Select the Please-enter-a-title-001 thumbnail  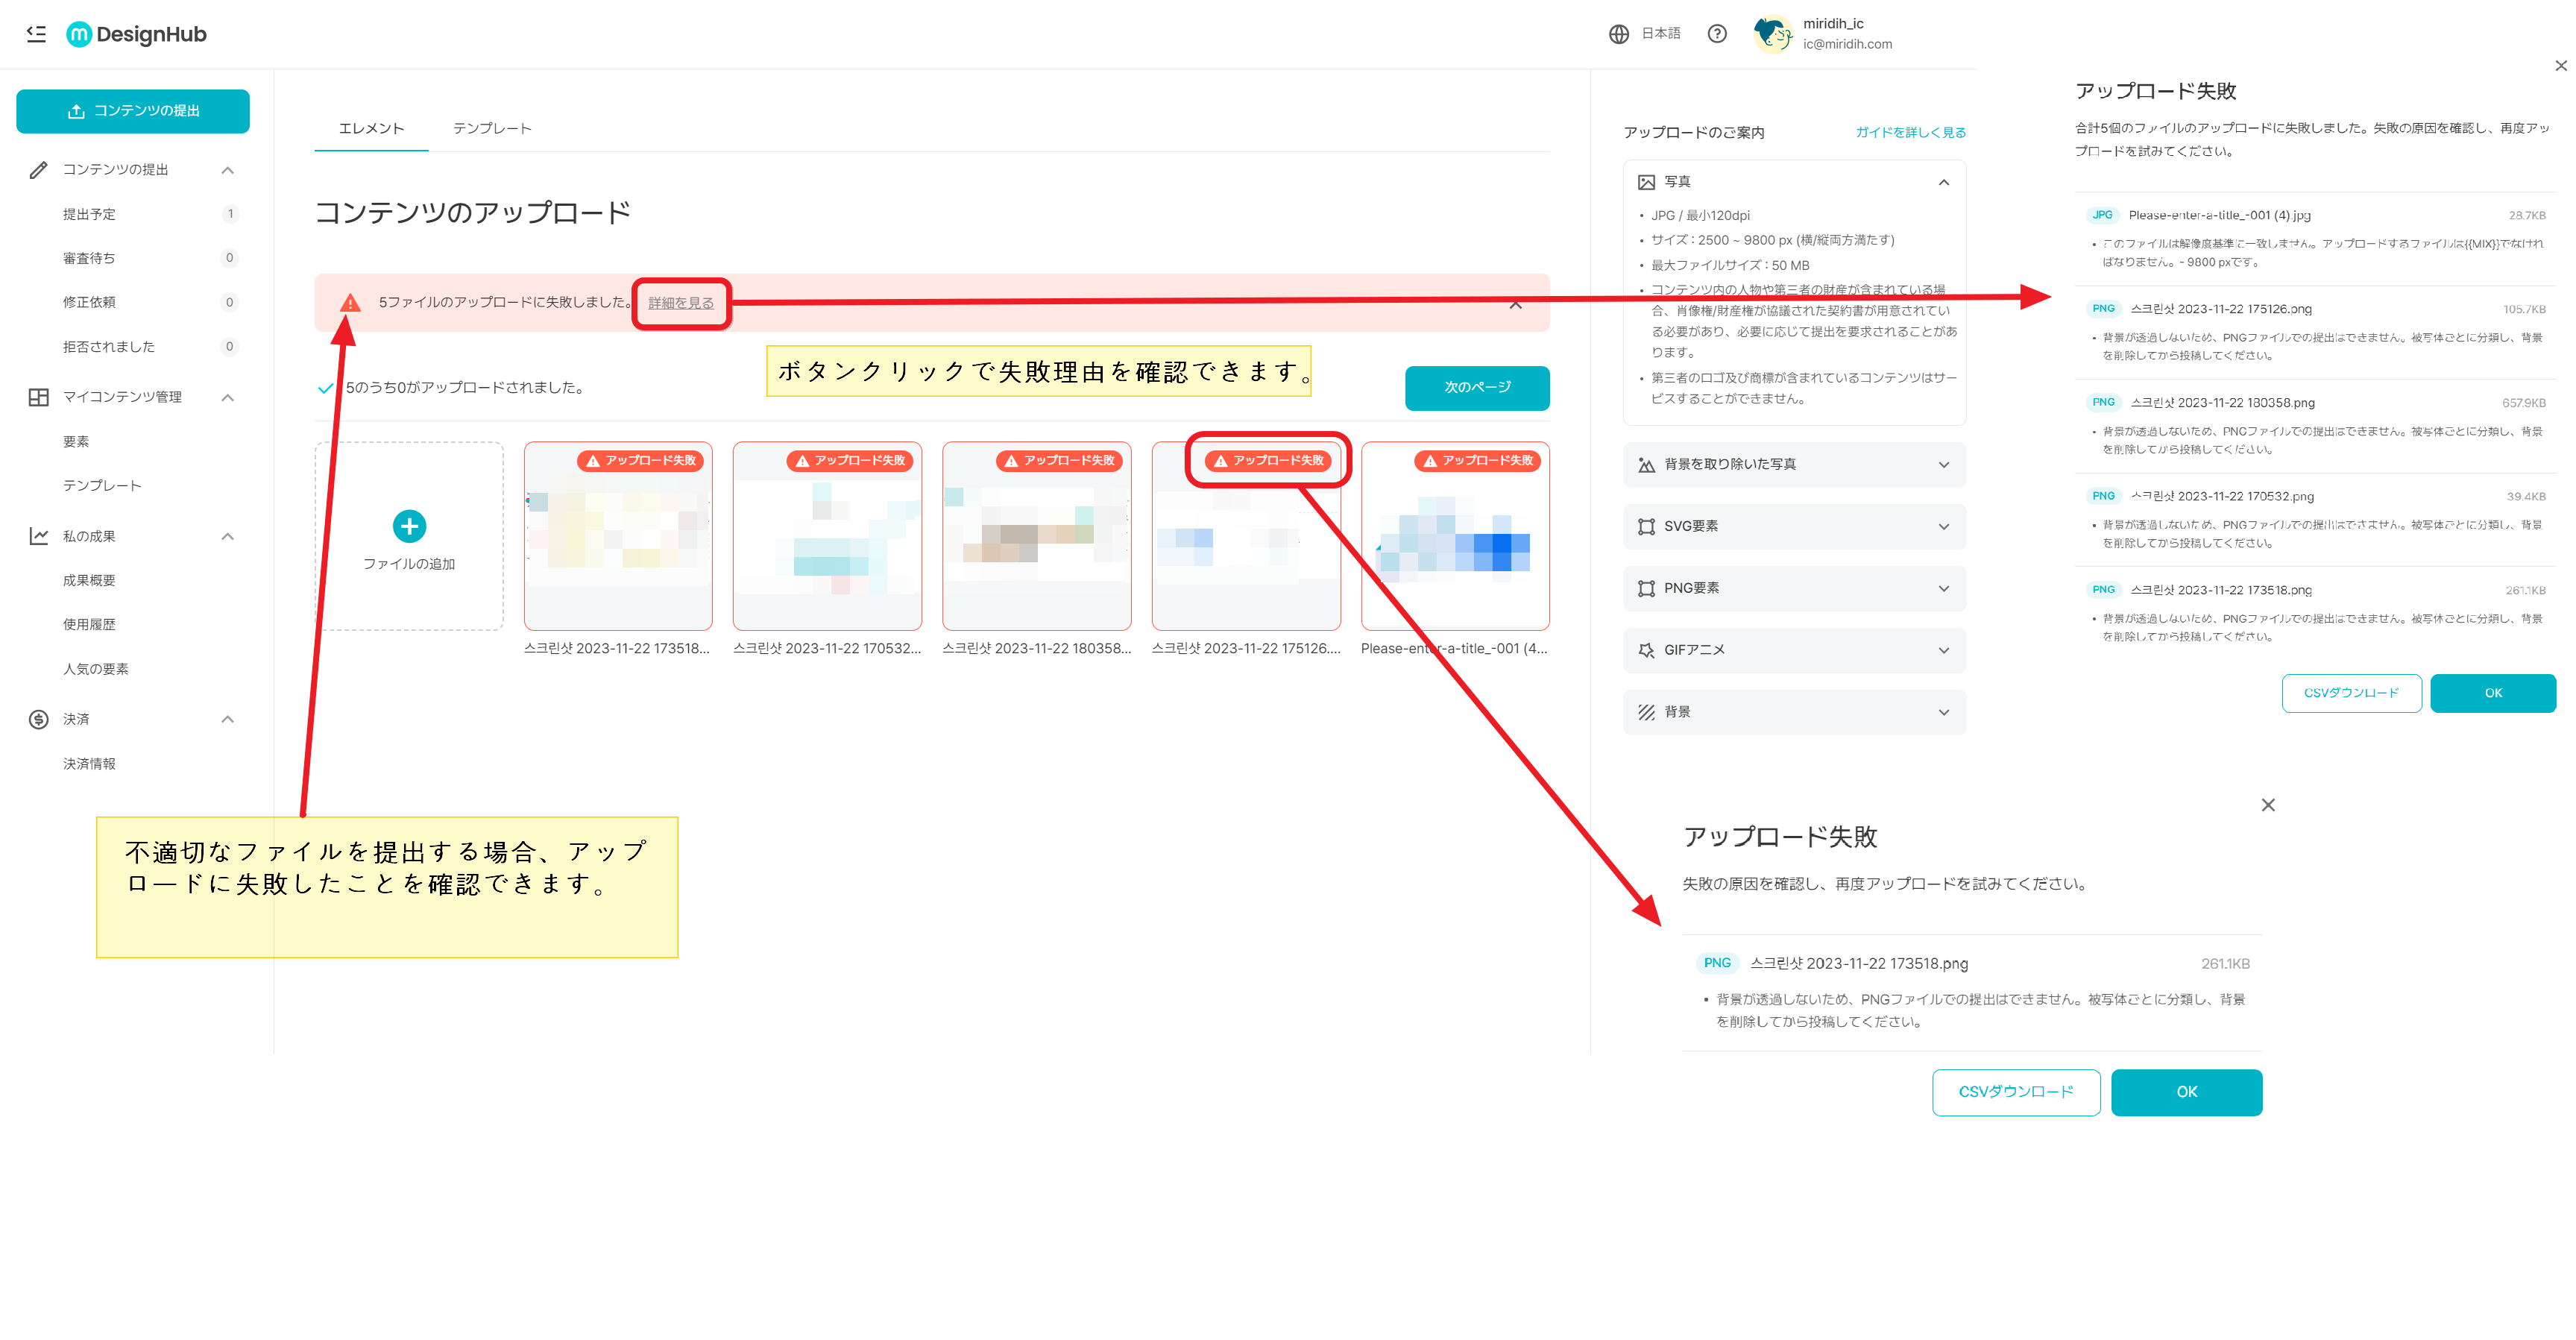(1455, 538)
